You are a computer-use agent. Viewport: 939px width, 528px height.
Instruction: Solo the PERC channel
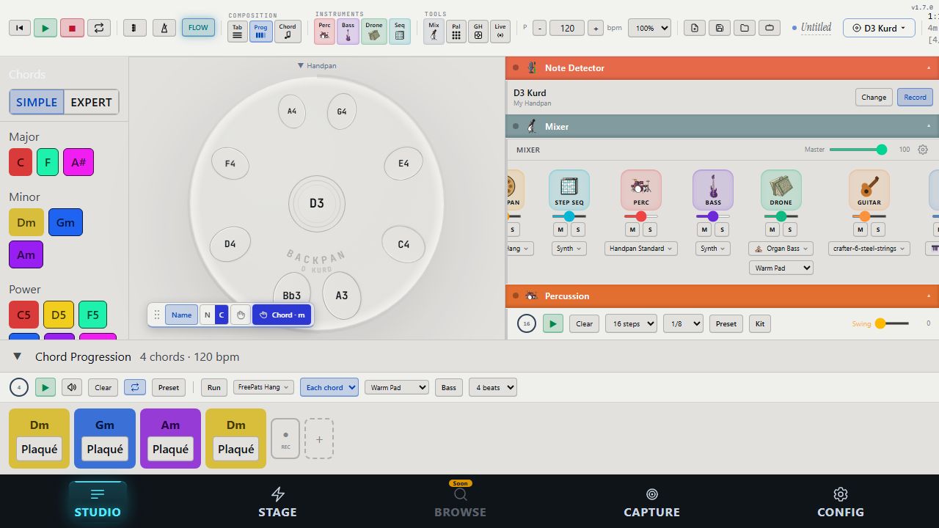(650, 230)
